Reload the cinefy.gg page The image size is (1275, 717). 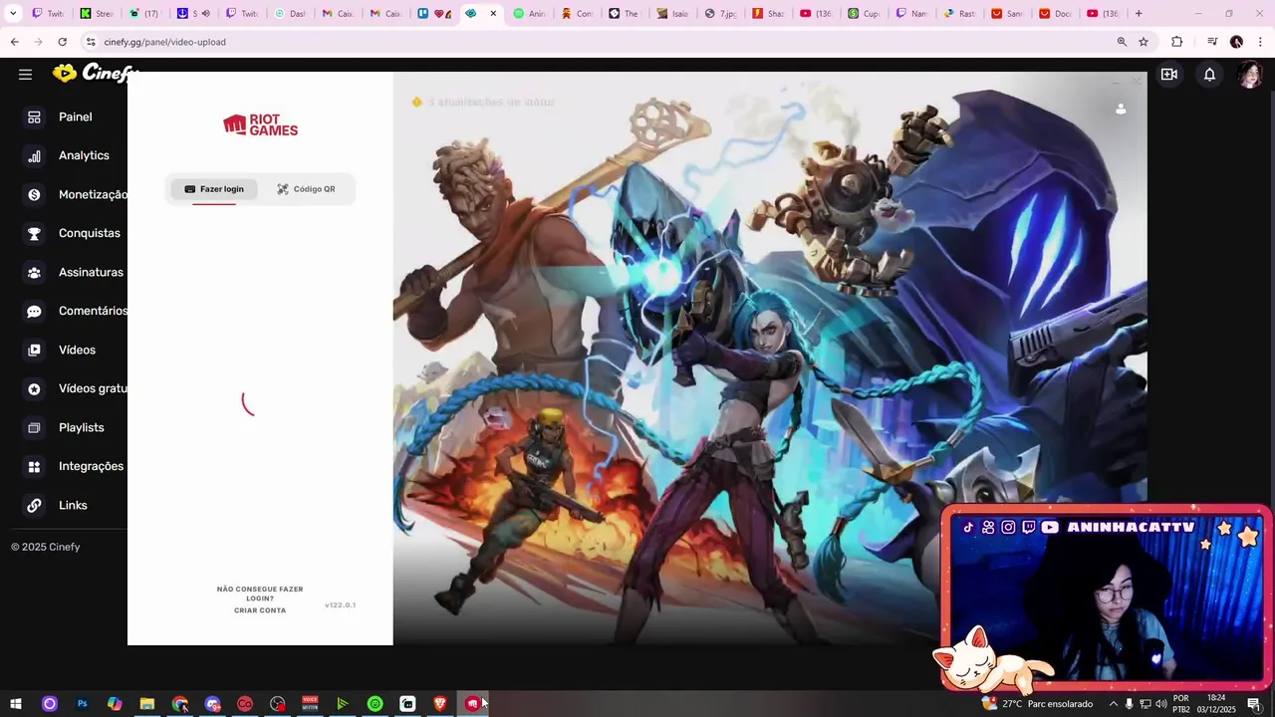[x=62, y=42]
